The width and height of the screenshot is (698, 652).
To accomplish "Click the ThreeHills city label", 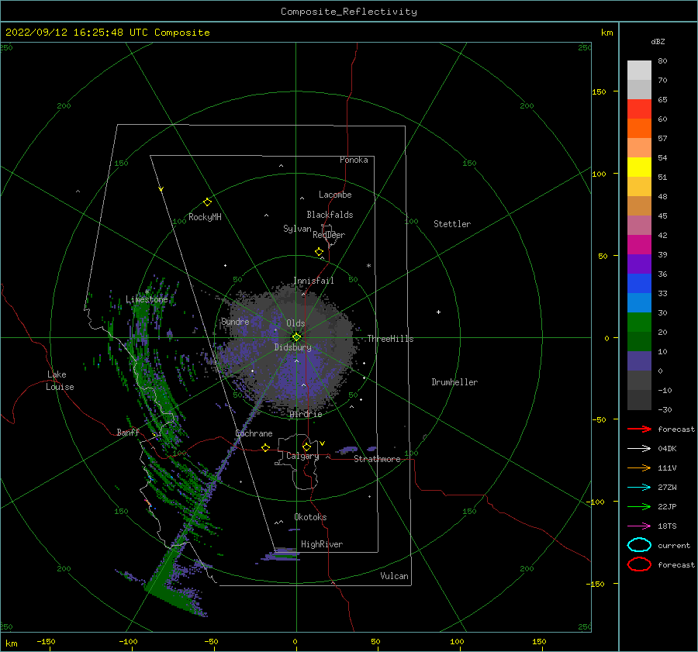I will click(390, 339).
